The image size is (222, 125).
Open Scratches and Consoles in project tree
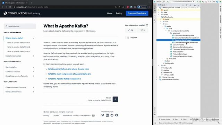[170, 80]
